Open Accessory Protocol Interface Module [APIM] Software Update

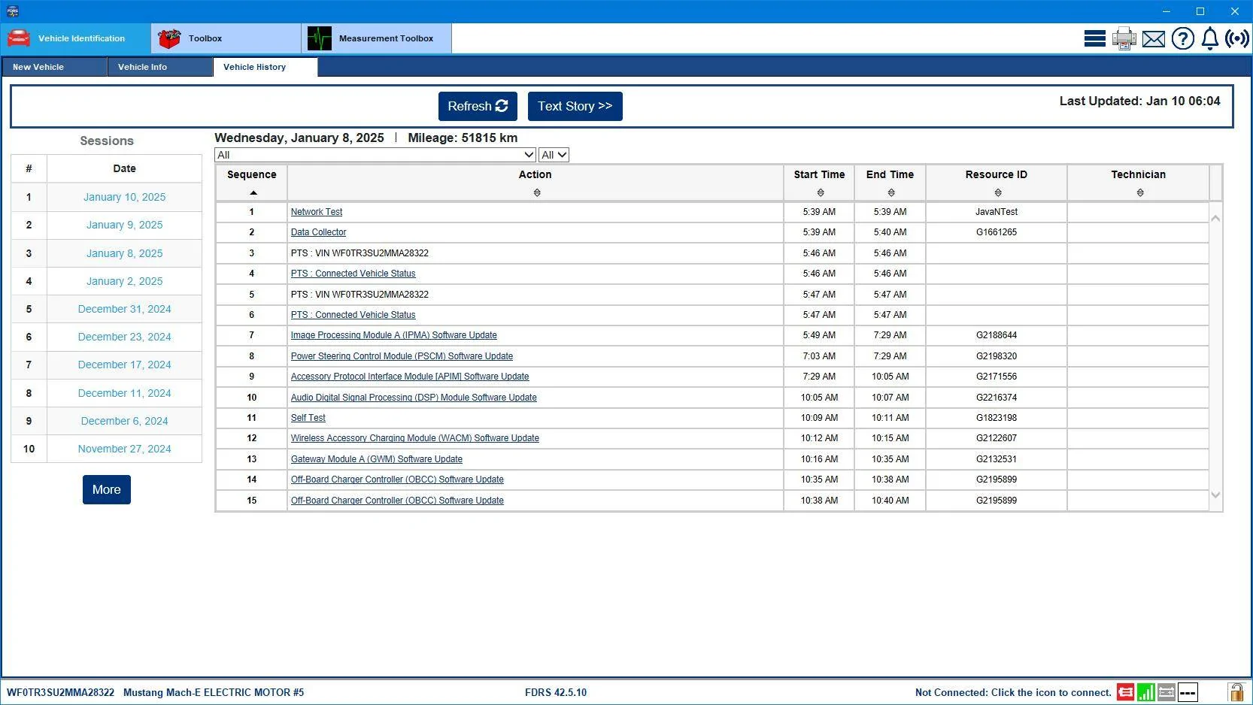pyautogui.click(x=410, y=377)
